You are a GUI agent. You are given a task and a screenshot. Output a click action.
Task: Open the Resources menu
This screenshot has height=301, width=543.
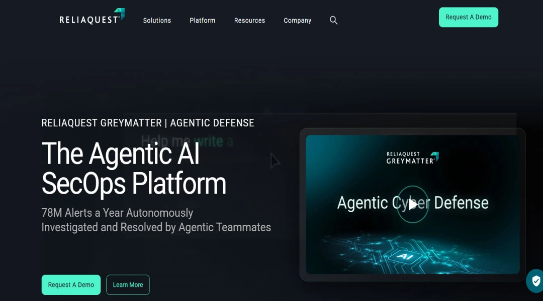(249, 21)
